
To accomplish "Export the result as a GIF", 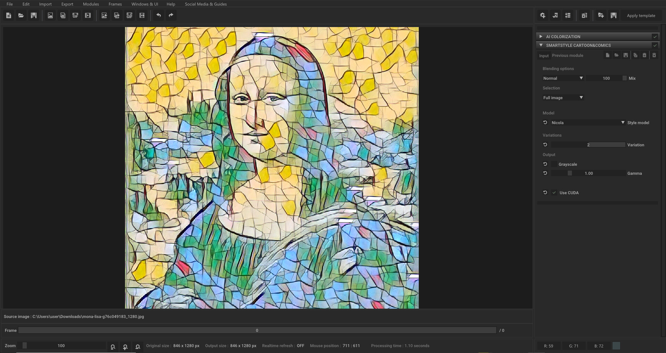I will point(129,15).
